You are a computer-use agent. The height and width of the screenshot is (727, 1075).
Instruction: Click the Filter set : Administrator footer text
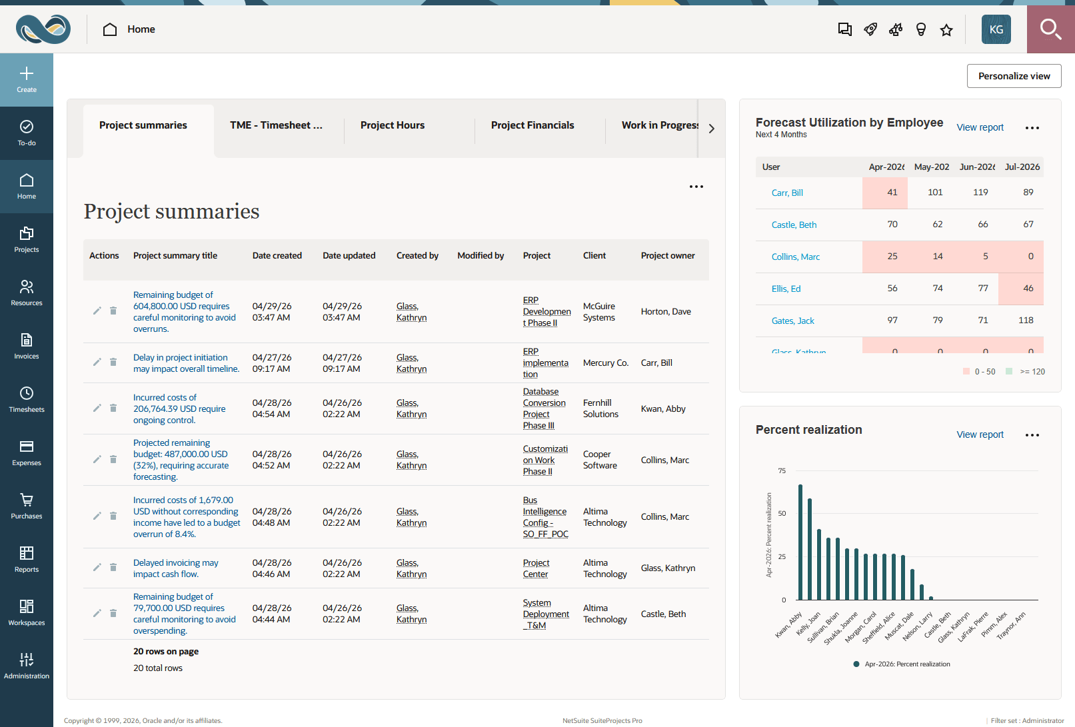(x=1027, y=720)
